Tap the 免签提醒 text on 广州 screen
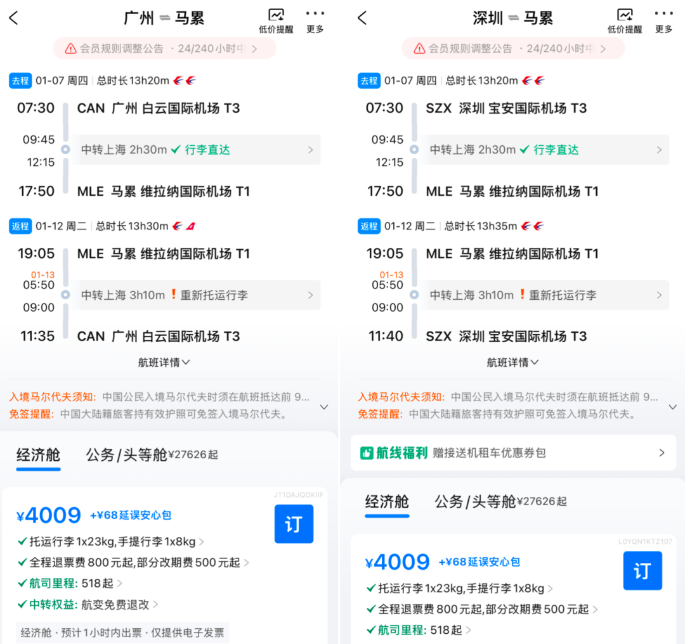Viewport: 685px width, 644px height. pos(148,414)
